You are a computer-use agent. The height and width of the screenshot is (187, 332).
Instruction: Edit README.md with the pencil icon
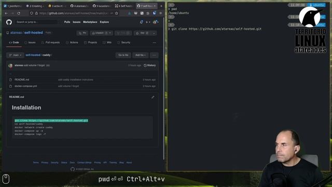click(153, 97)
